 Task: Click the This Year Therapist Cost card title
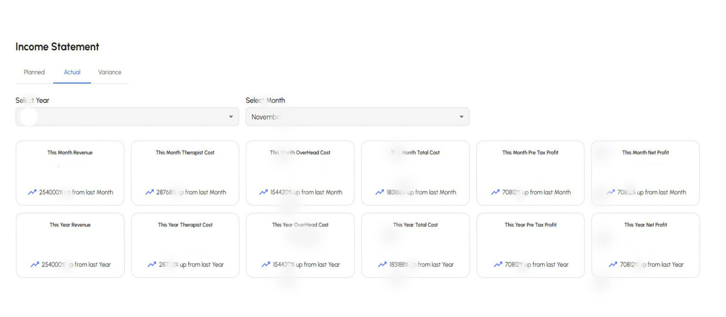tap(185, 225)
